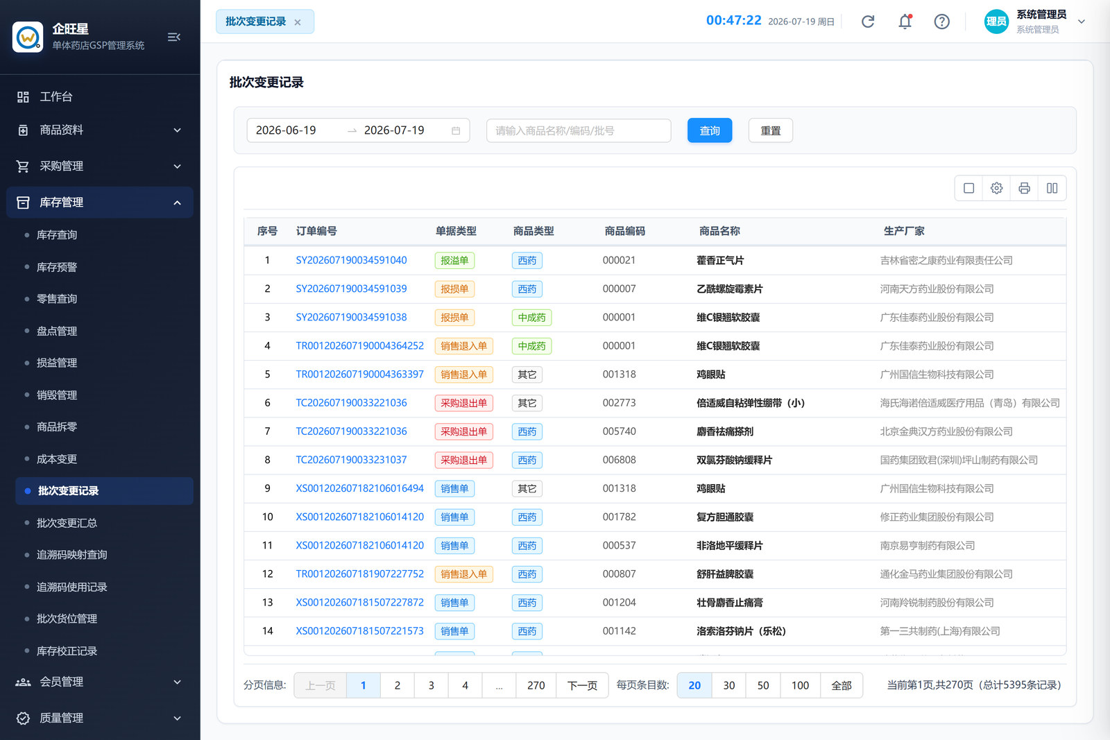Expand the 质量管理 menu chevron
The image size is (1110, 740).
(x=177, y=719)
